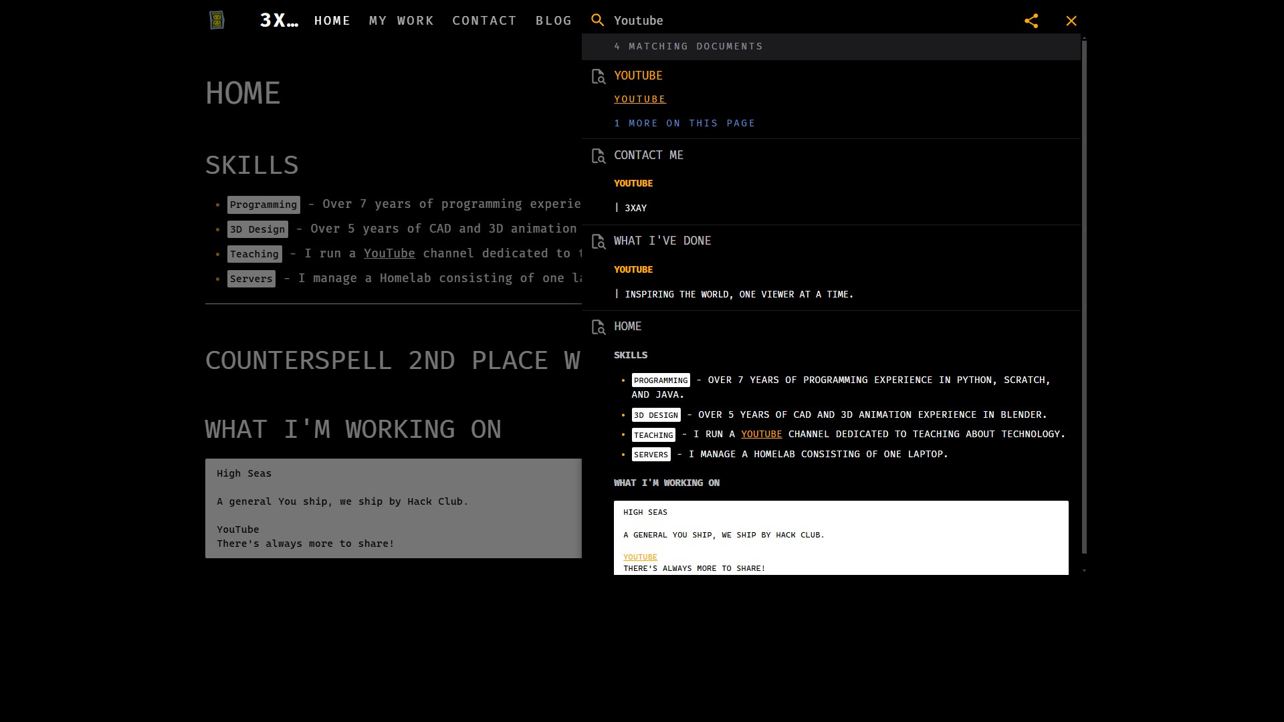The image size is (1284, 722).
Task: Select the HOME tab in the navbar
Action: click(332, 20)
